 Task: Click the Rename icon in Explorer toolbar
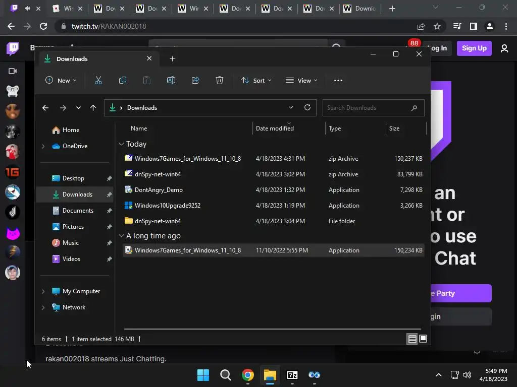tap(171, 80)
